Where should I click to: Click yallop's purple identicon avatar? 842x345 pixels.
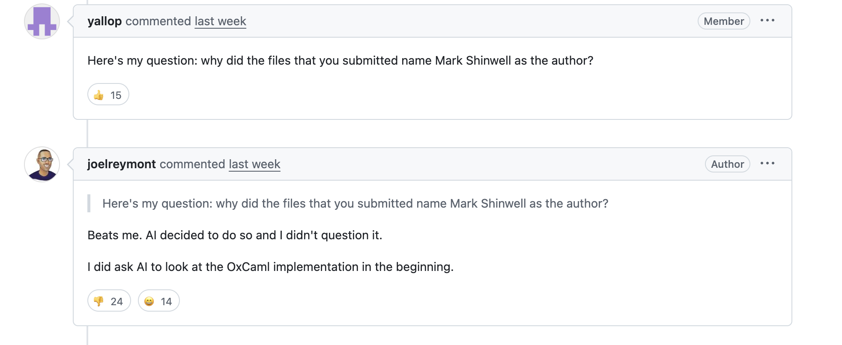coord(42,21)
